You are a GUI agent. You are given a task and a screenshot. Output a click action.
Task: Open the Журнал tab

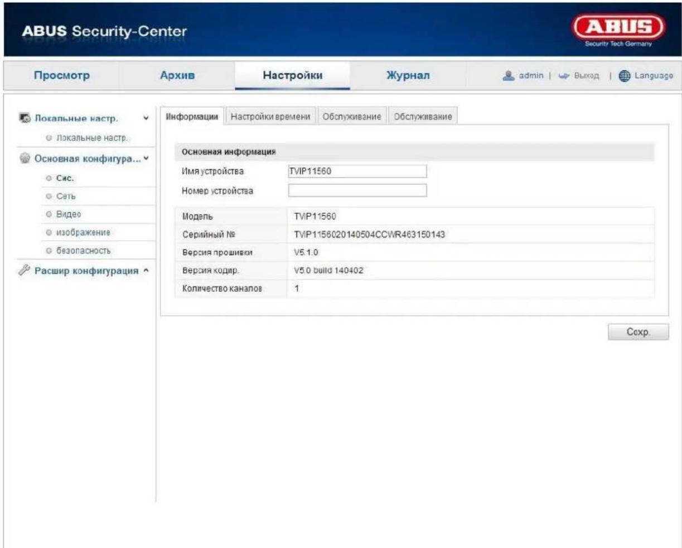pyautogui.click(x=408, y=76)
